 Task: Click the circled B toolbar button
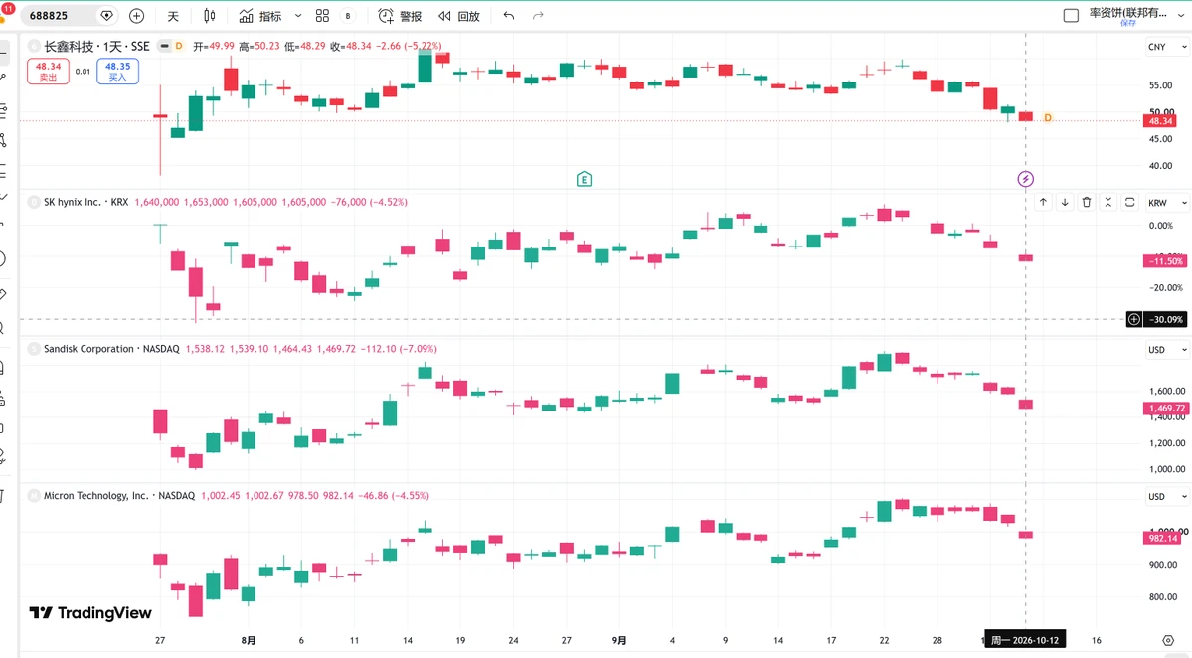(348, 16)
